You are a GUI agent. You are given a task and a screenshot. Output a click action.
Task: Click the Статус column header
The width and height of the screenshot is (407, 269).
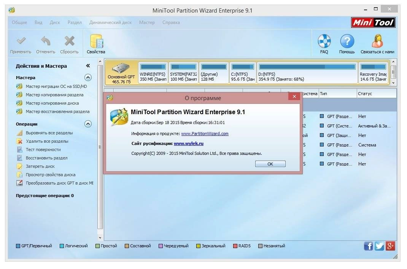point(377,94)
